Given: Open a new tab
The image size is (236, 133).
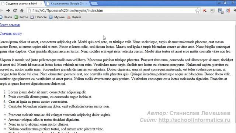Looking at the screenshot, I should pyautogui.click(x=94, y=4).
